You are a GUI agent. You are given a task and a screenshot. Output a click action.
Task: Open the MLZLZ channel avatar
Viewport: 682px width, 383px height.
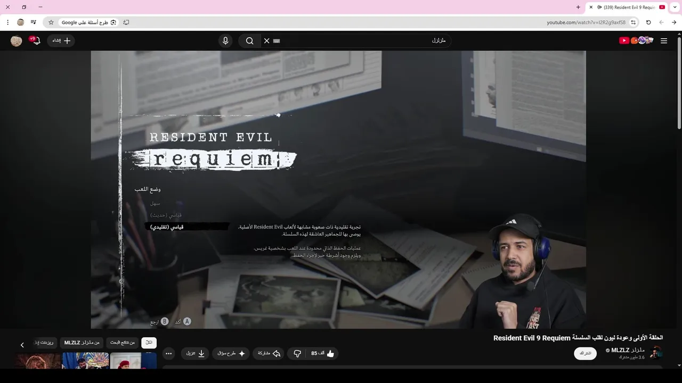(656, 353)
